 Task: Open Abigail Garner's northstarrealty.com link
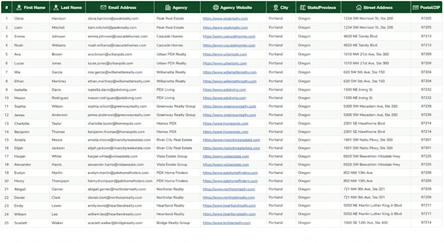229,189
